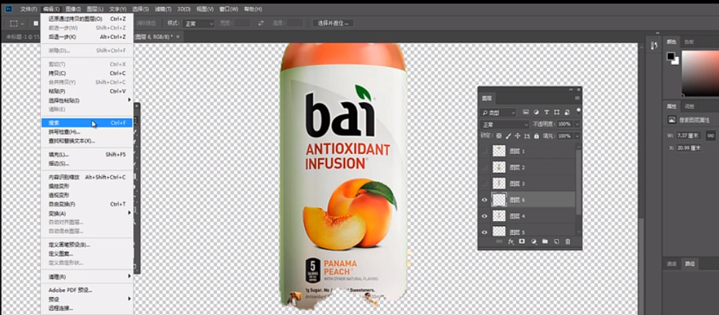Create new group folder icon
Viewport: 719px width, 315px height.
point(545,241)
